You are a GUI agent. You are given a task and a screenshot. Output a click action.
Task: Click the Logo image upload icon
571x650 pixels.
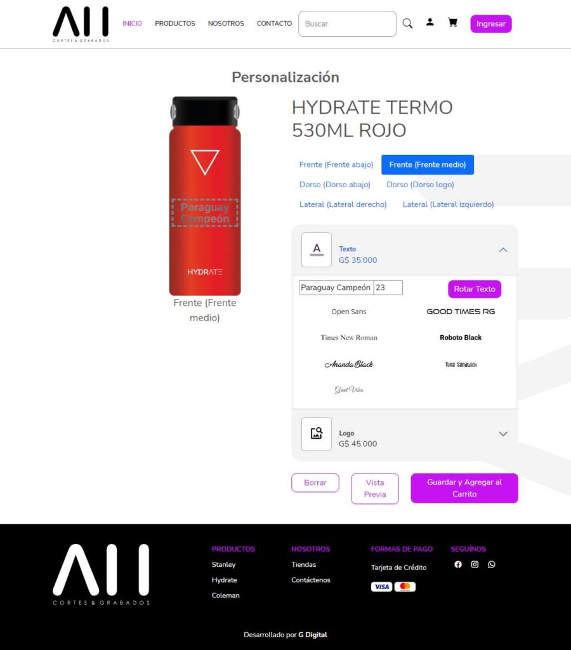(x=317, y=434)
